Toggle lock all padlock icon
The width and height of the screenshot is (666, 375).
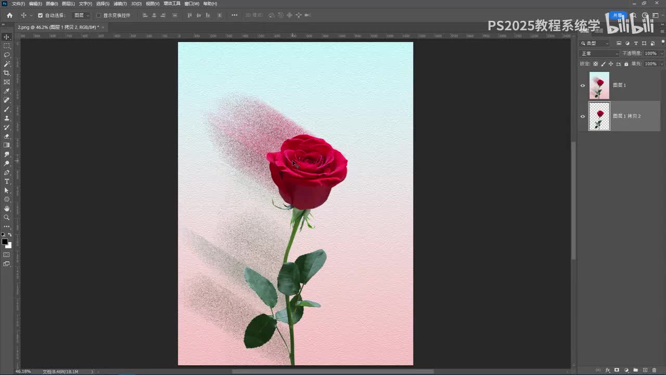click(626, 64)
